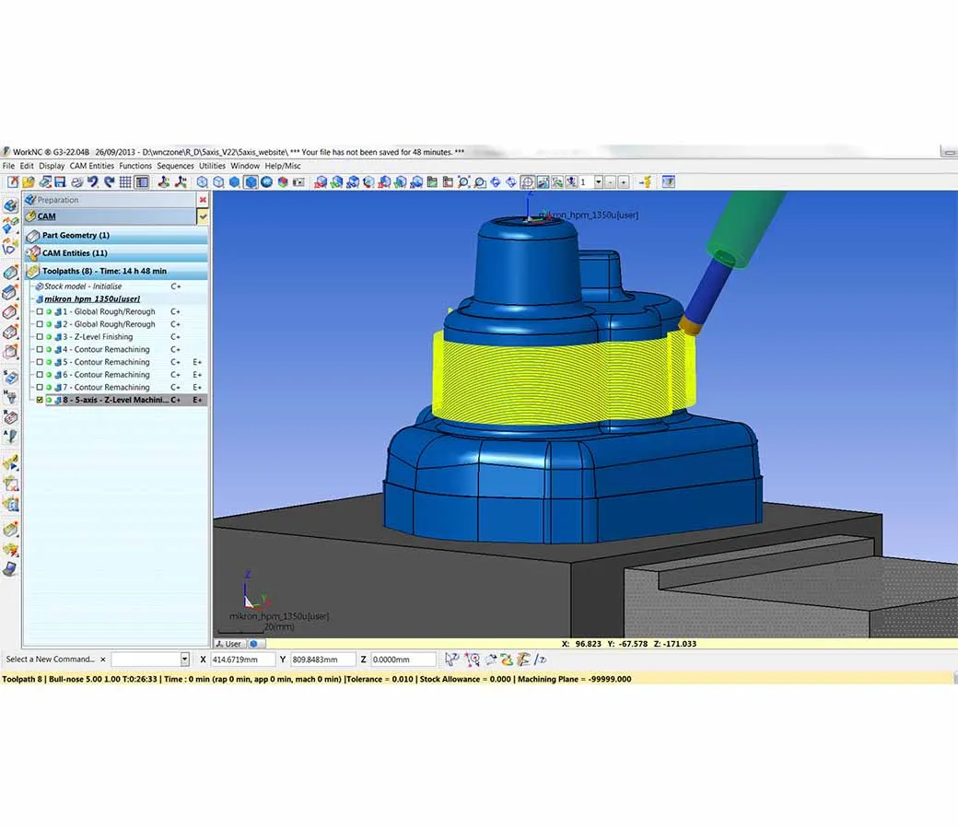Select the Stock model - Initialise entry
The height and width of the screenshot is (829, 958).
[84, 286]
